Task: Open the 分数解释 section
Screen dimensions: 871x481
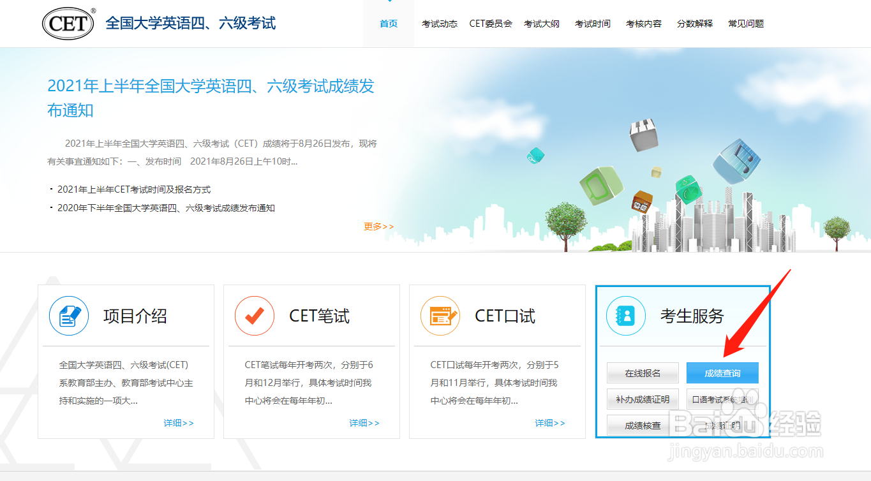Action: [695, 23]
